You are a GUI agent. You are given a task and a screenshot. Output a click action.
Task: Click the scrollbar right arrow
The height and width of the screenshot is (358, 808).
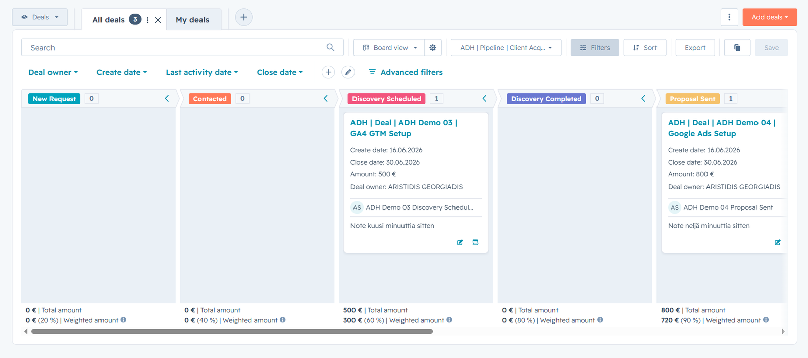pyautogui.click(x=783, y=331)
